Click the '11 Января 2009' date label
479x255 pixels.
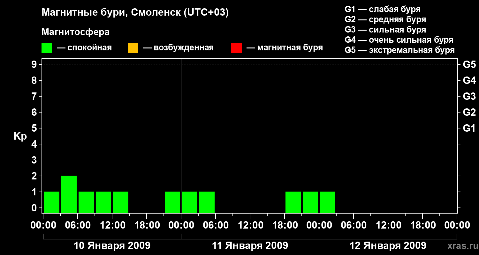tap(250, 246)
